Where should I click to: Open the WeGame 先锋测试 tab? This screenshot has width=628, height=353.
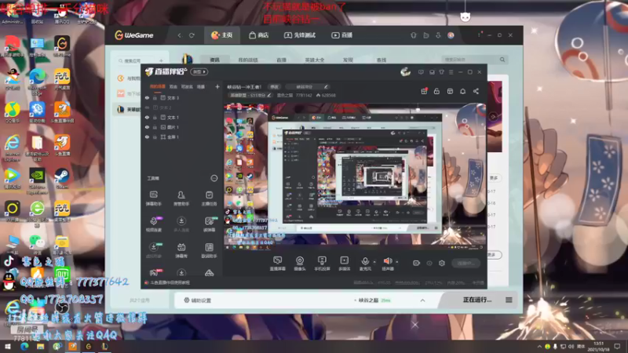tap(300, 35)
